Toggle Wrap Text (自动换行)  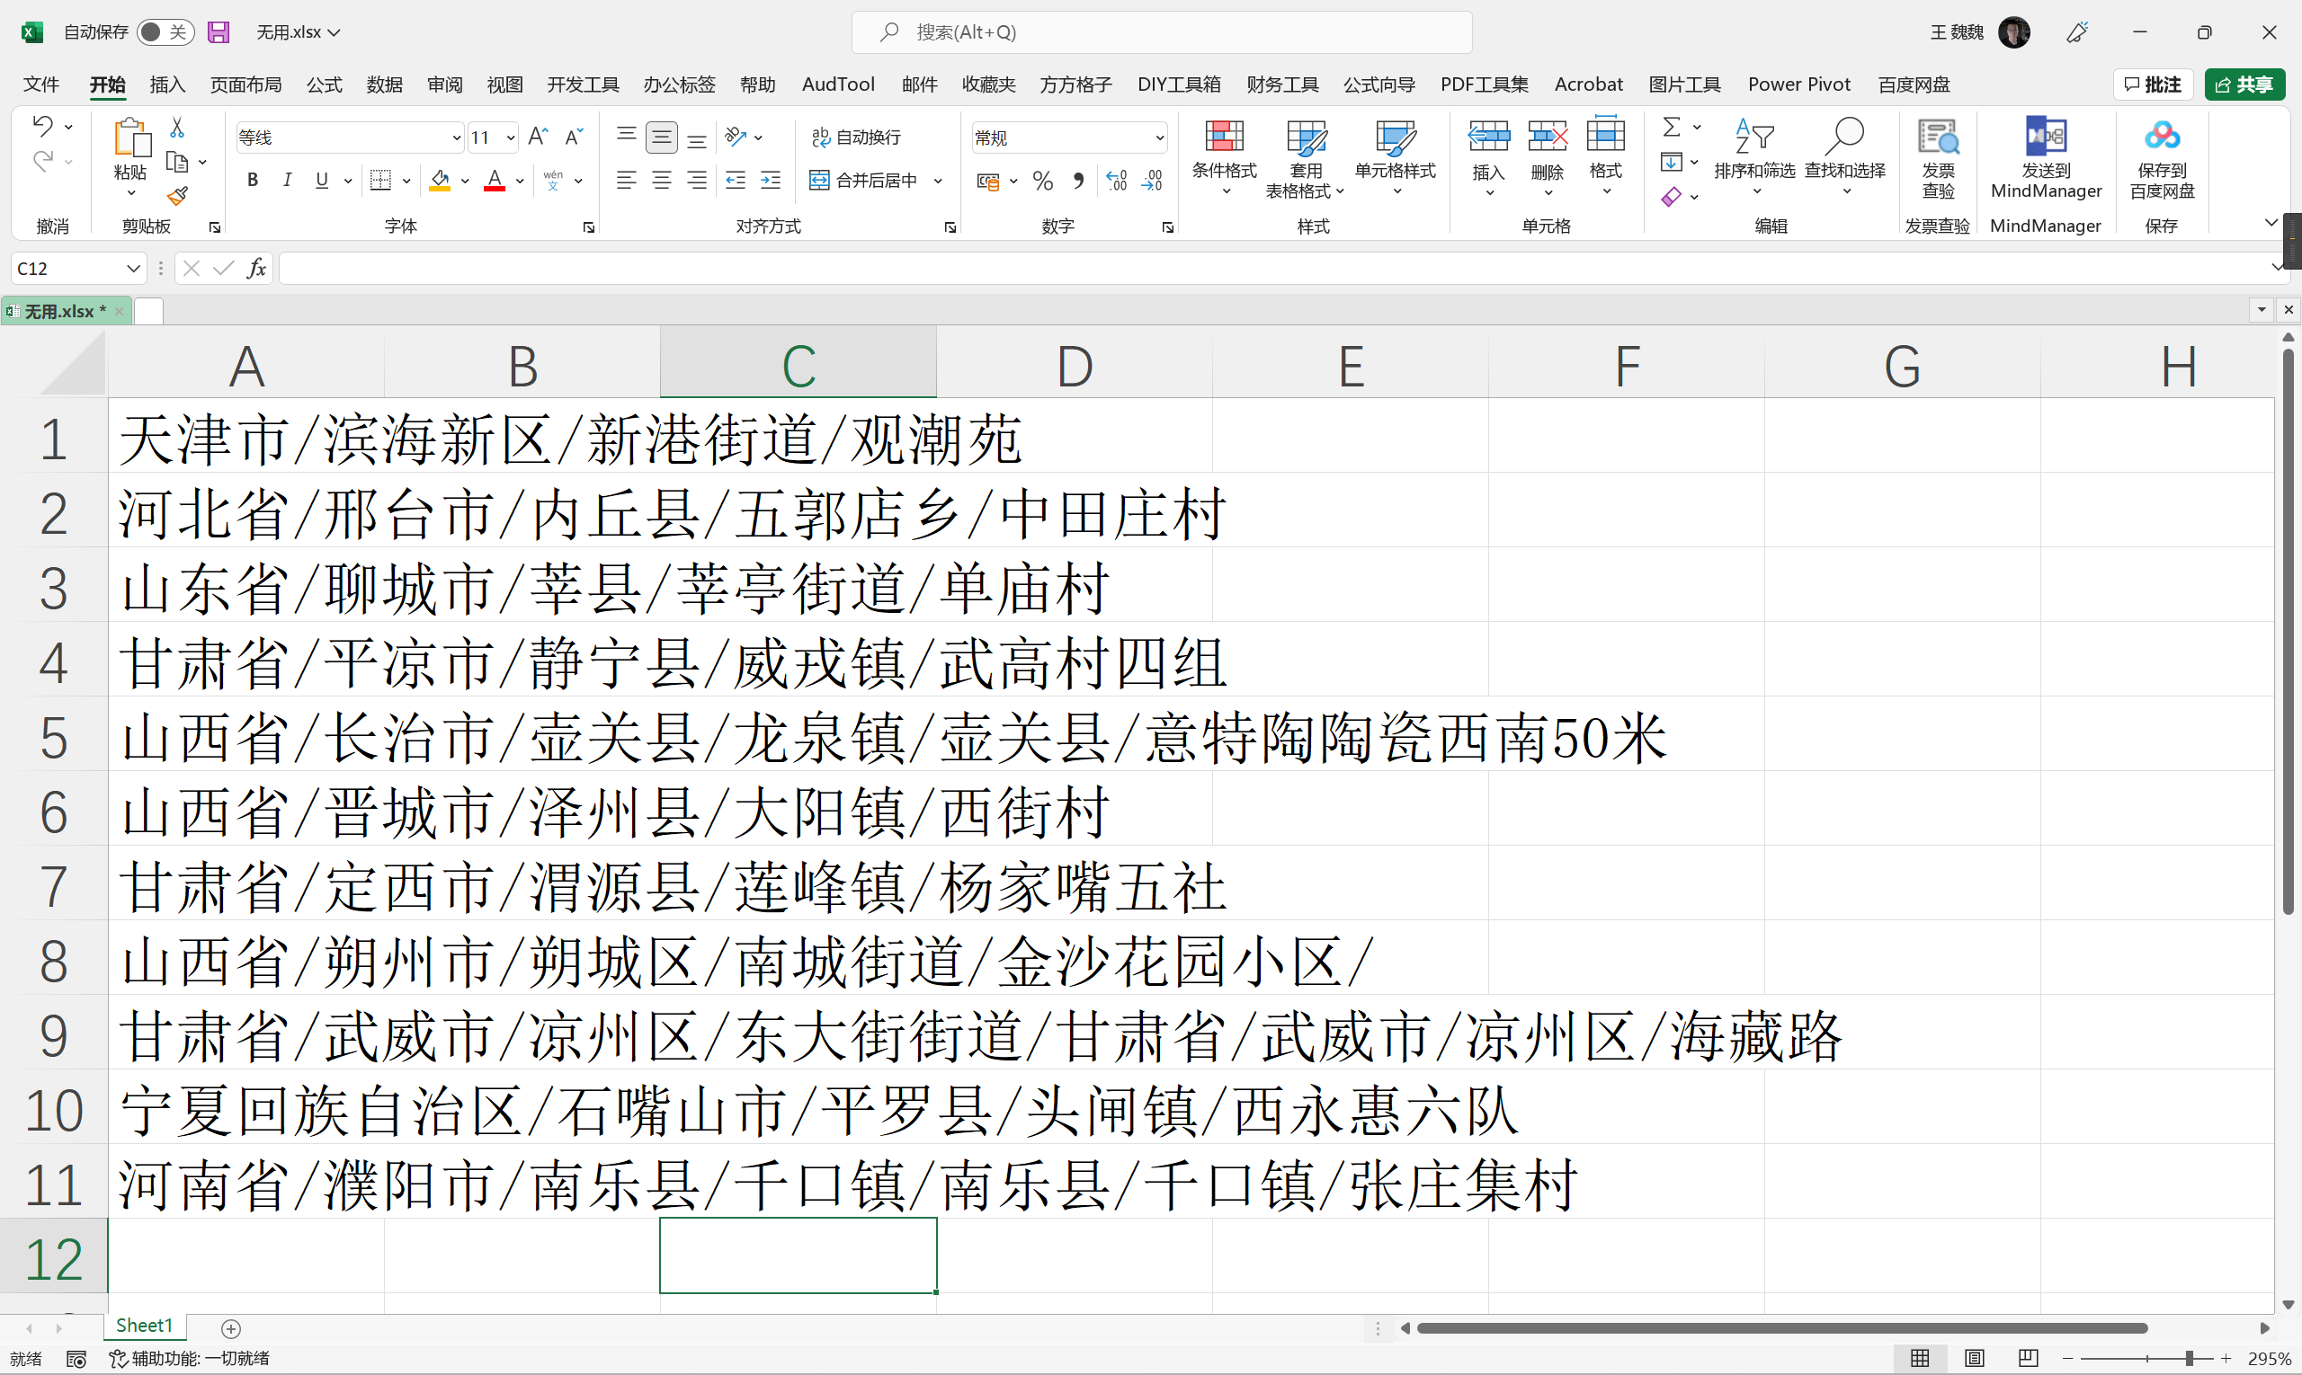click(x=856, y=137)
